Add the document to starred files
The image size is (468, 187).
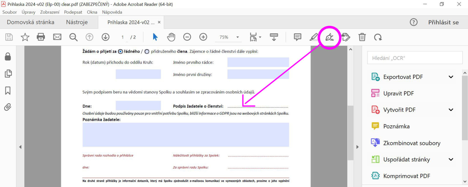[25, 37]
